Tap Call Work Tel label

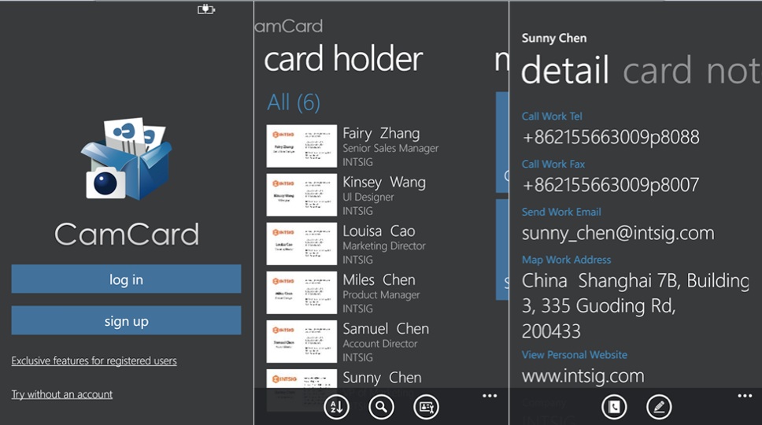pyautogui.click(x=552, y=116)
